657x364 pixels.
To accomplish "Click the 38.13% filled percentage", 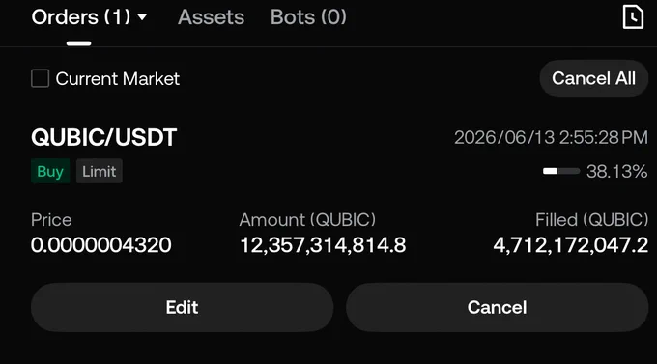I will (616, 171).
